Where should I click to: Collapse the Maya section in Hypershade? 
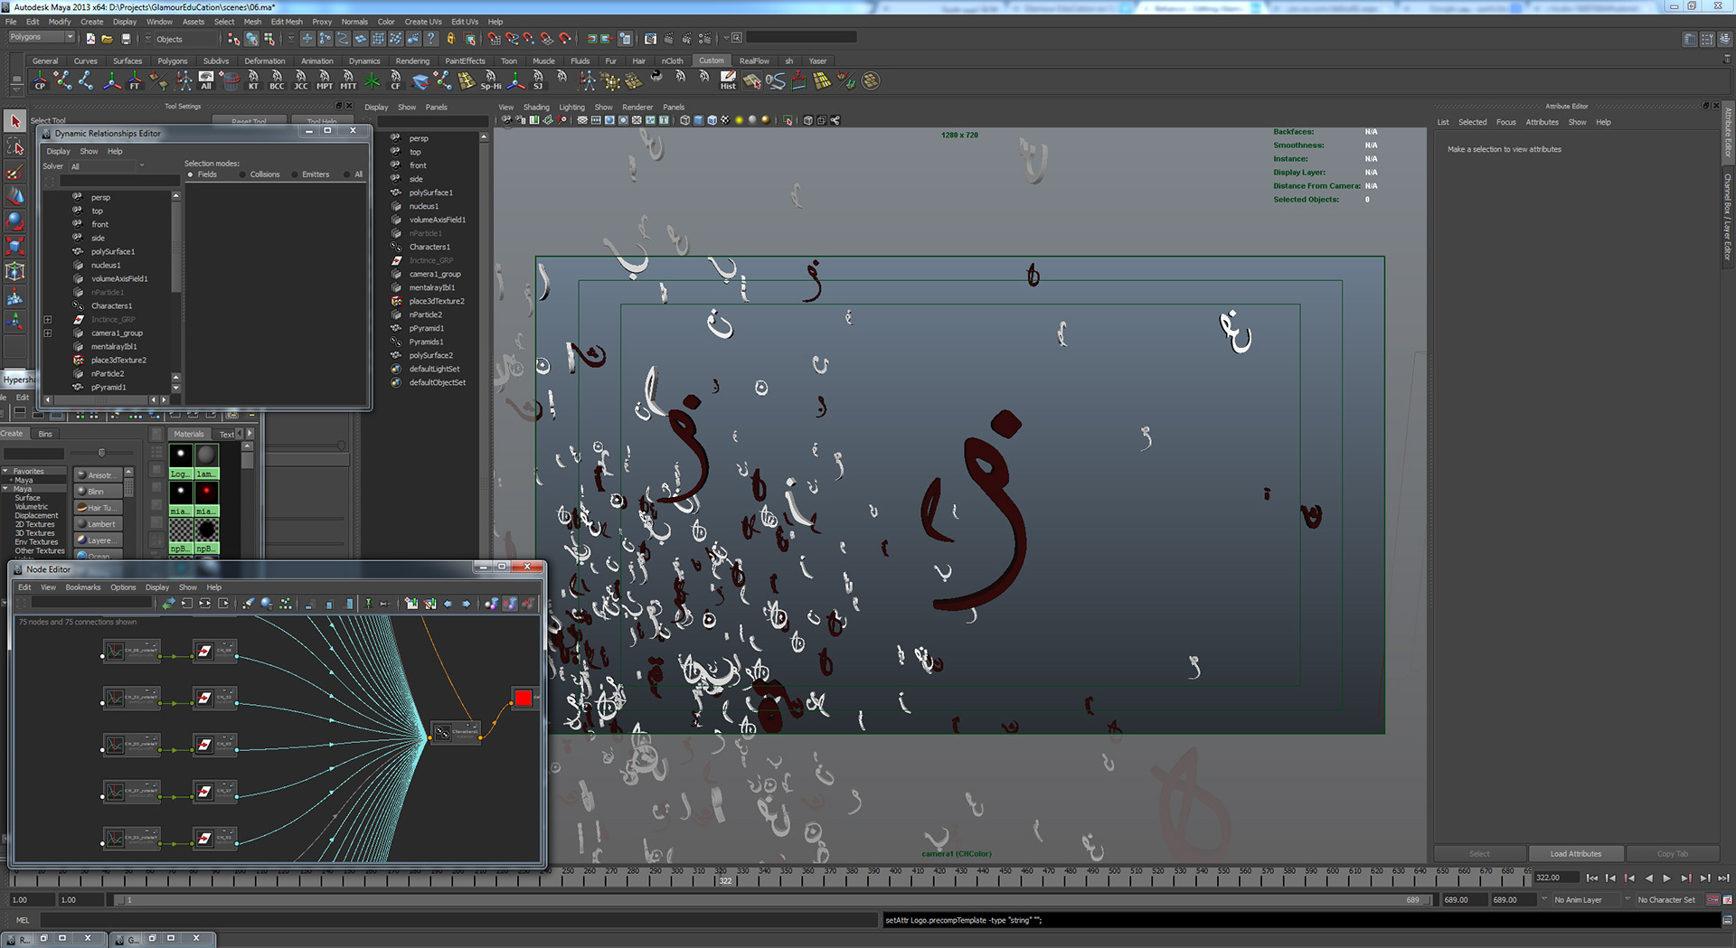click(5, 489)
